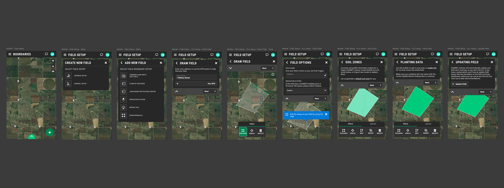The width and height of the screenshot is (504, 188).
Task: Click the Edit tool in Planting Data toolbar
Action: coord(417,131)
